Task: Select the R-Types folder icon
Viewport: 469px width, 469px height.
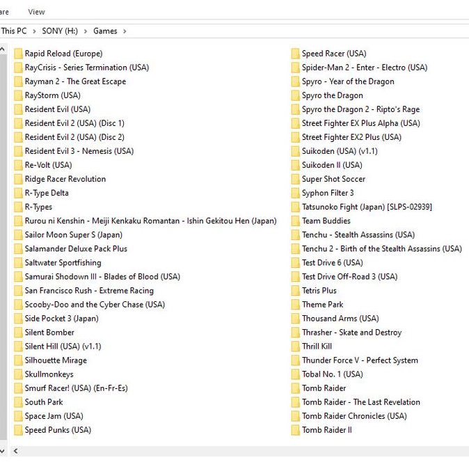Action: pyautogui.click(x=18, y=207)
